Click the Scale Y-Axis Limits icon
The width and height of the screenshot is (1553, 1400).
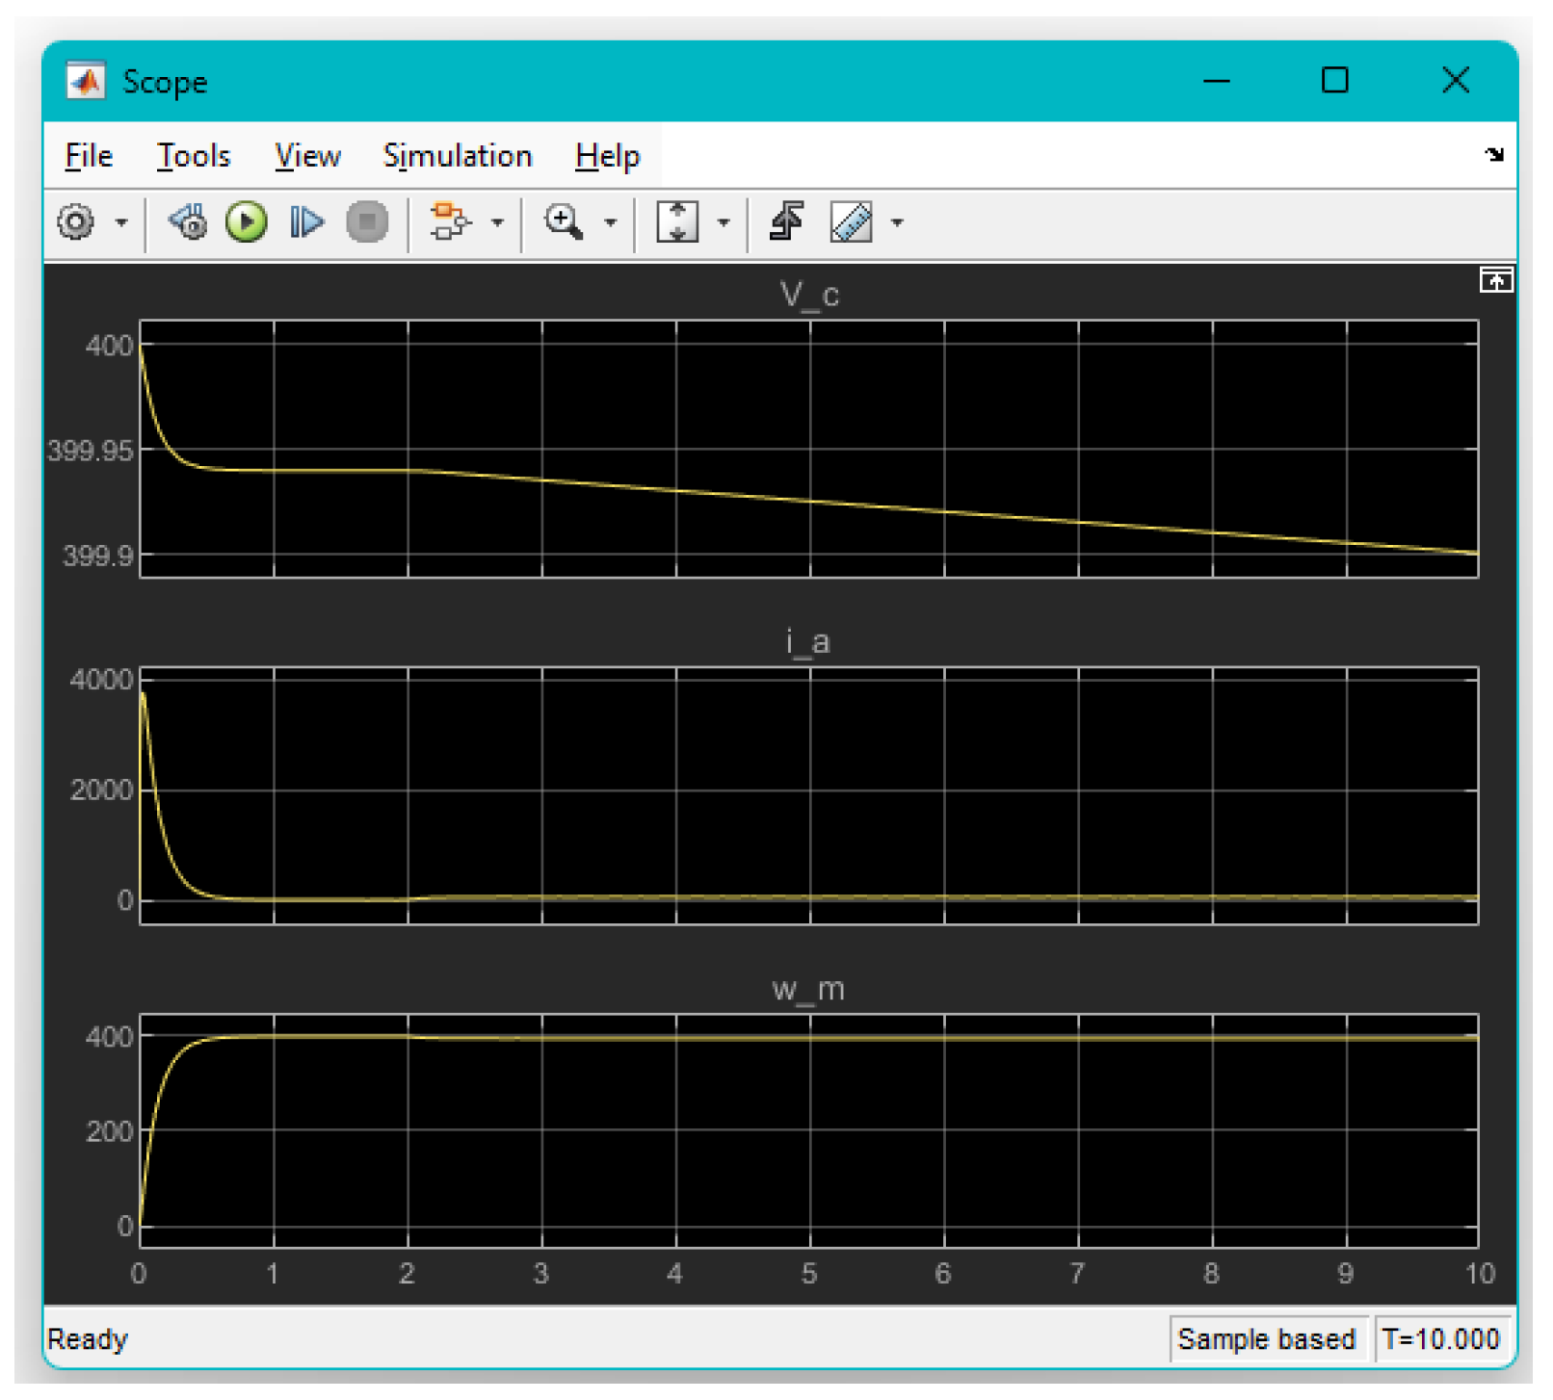[677, 222]
